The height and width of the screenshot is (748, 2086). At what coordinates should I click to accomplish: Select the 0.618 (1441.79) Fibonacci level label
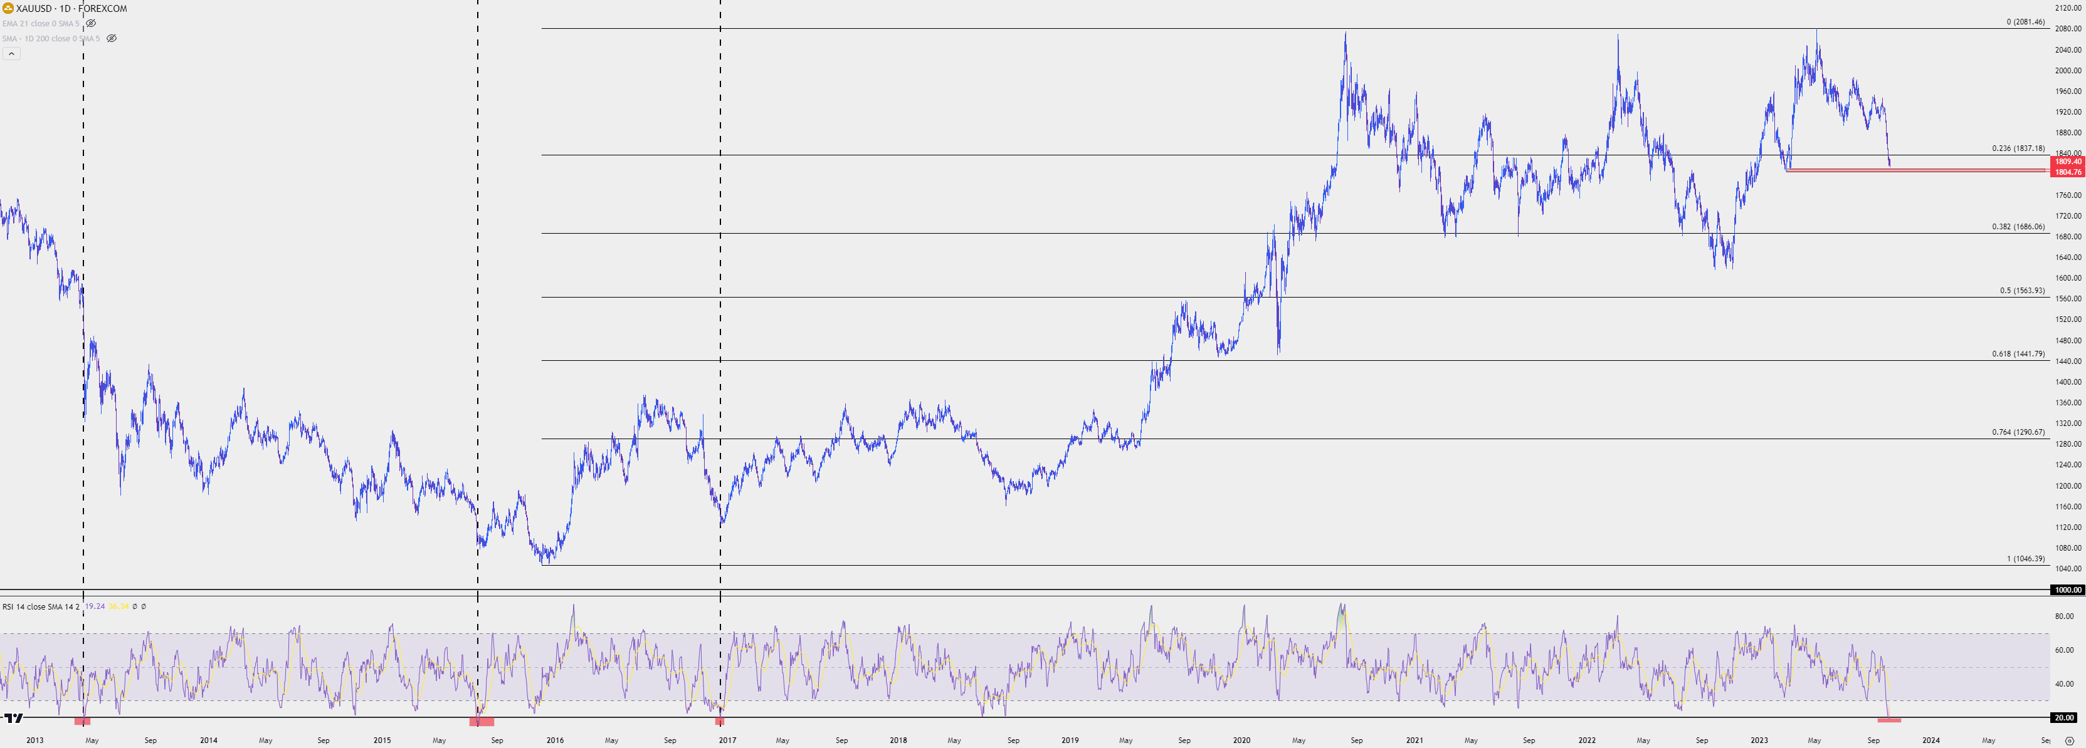(2018, 354)
